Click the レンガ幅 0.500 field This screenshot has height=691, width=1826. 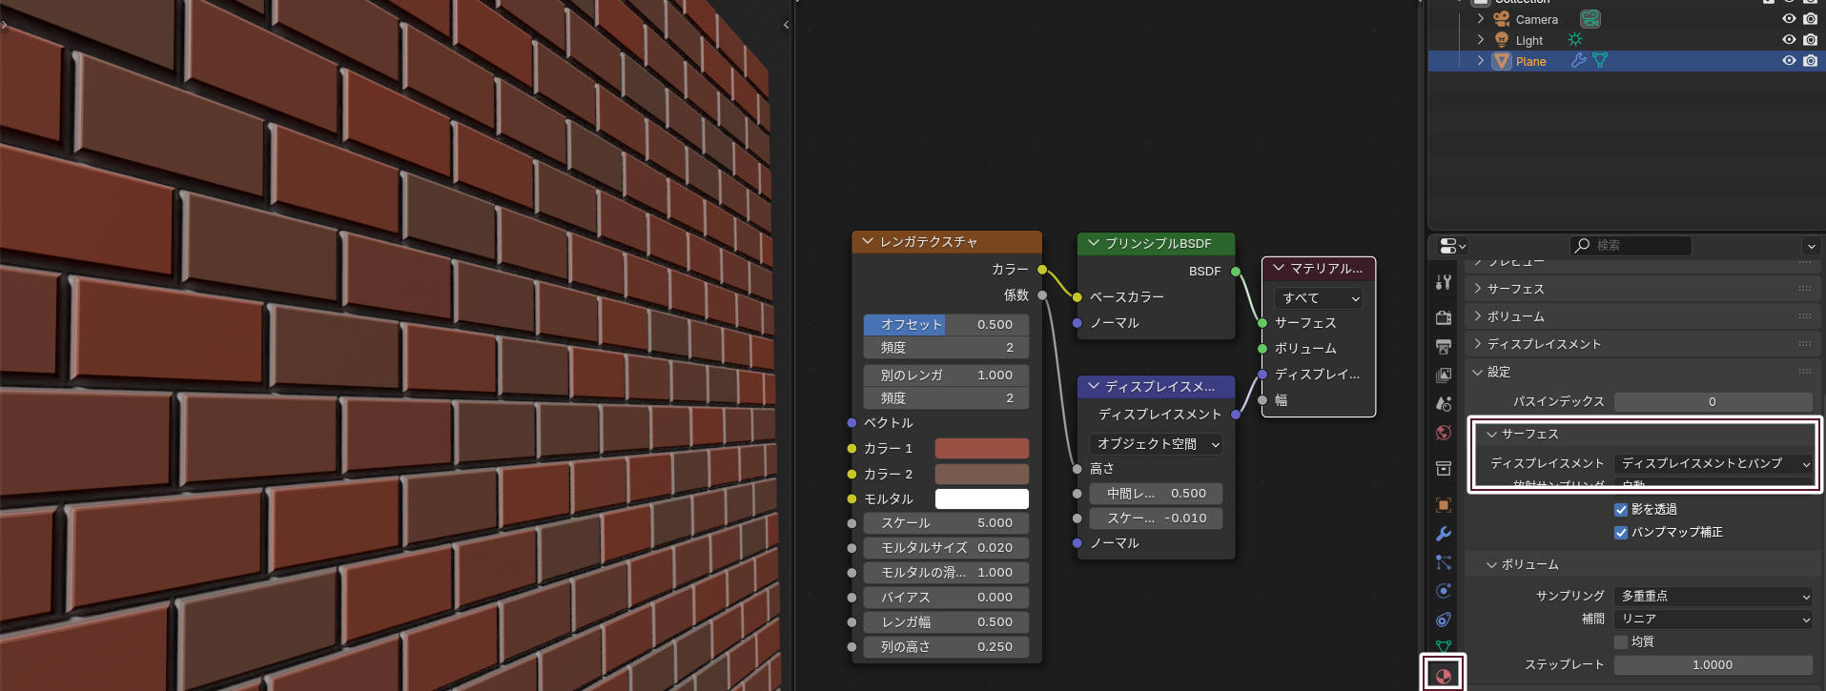[x=946, y=622]
